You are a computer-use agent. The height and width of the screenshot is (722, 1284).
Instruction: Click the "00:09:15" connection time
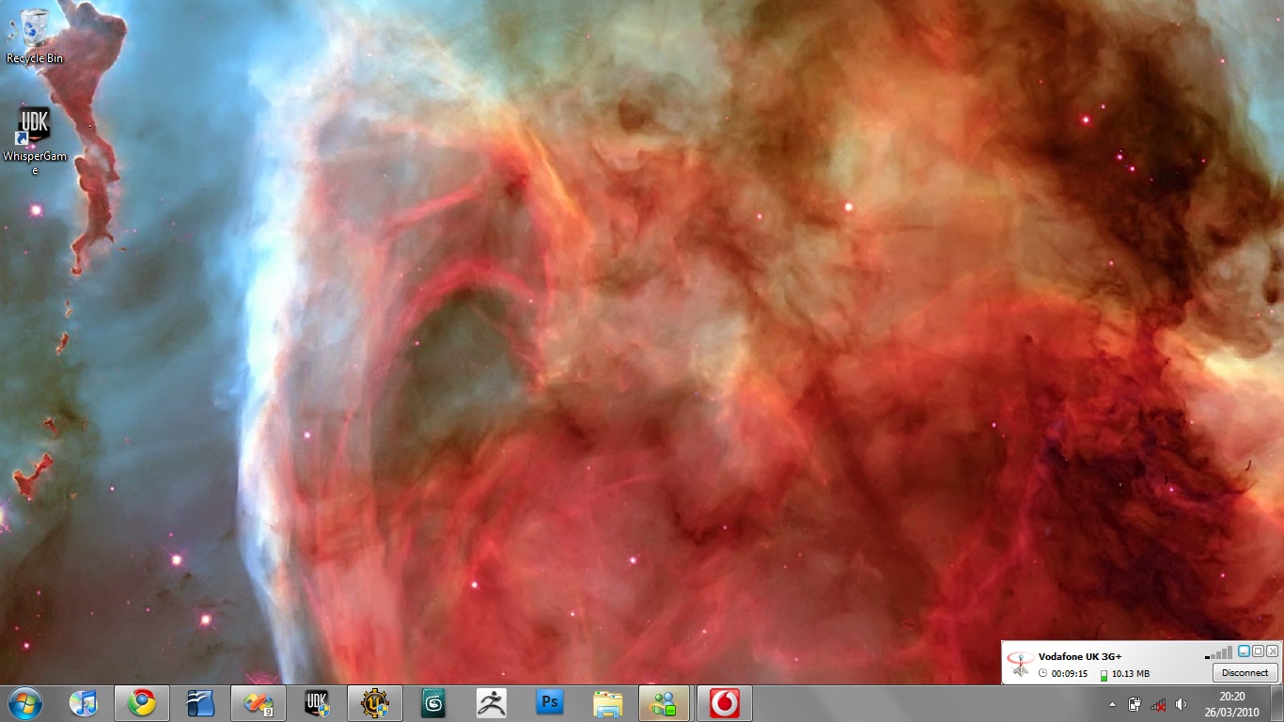[x=1070, y=674]
